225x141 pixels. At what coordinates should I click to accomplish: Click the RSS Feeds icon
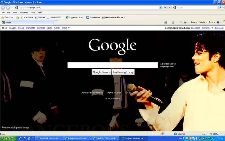[x=173, y=22]
